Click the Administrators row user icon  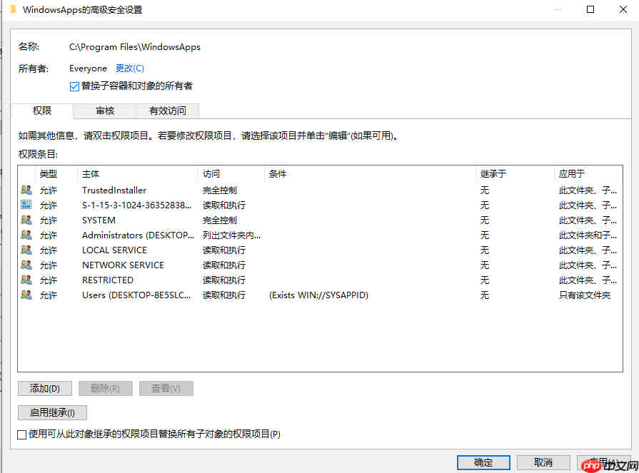pyautogui.click(x=26, y=235)
